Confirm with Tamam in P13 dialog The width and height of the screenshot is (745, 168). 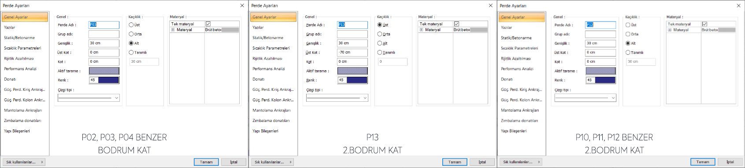pos(455,162)
